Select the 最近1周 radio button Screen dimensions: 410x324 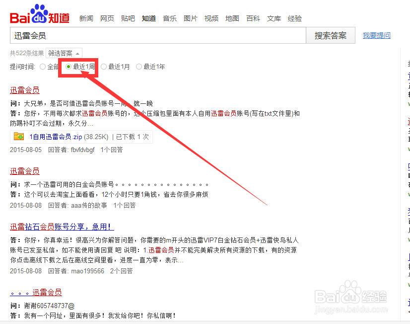tap(68, 67)
